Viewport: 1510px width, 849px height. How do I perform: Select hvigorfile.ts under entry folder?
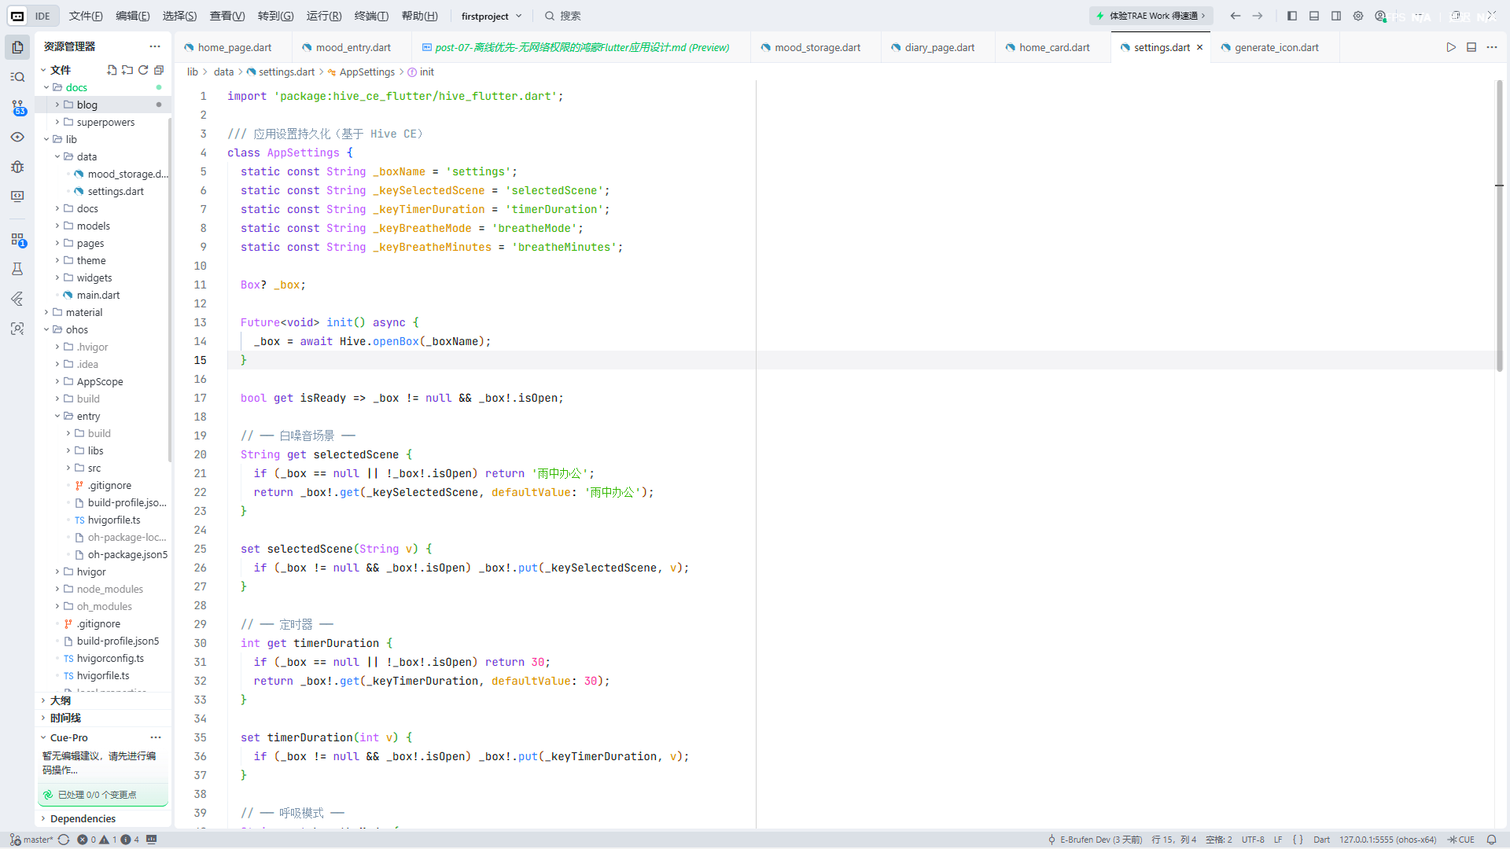[x=114, y=520]
